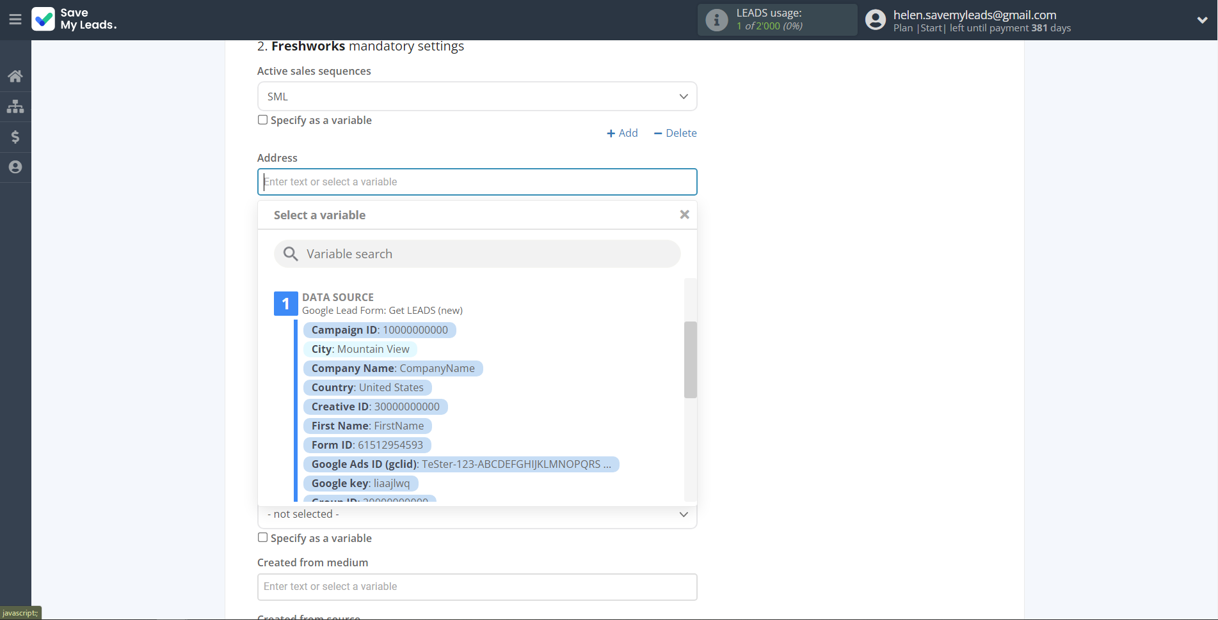1218x620 pixels.
Task: Select the Form ID variable
Action: (367, 445)
